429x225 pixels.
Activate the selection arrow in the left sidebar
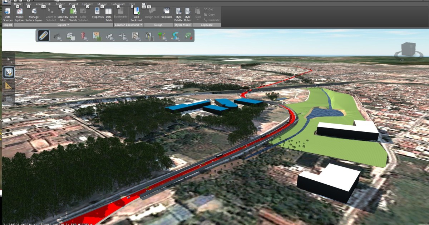(x=8, y=59)
